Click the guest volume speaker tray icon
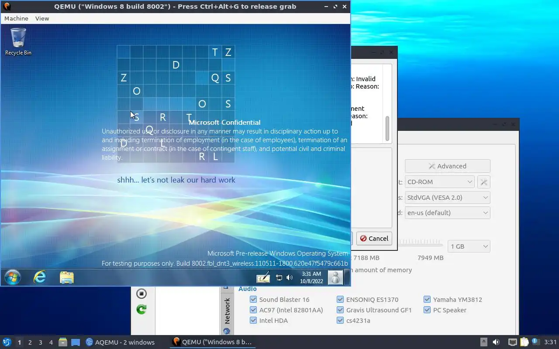 (x=290, y=277)
